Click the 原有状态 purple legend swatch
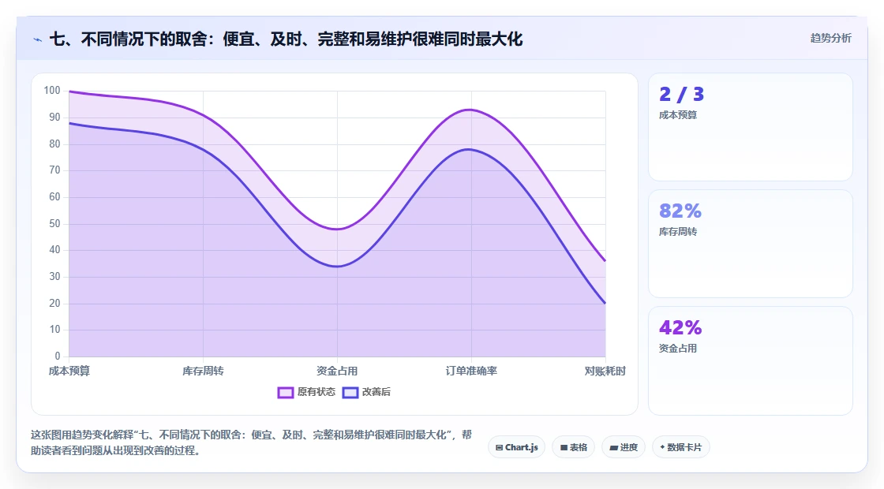Image resolution: width=884 pixels, height=489 pixels. click(x=285, y=393)
